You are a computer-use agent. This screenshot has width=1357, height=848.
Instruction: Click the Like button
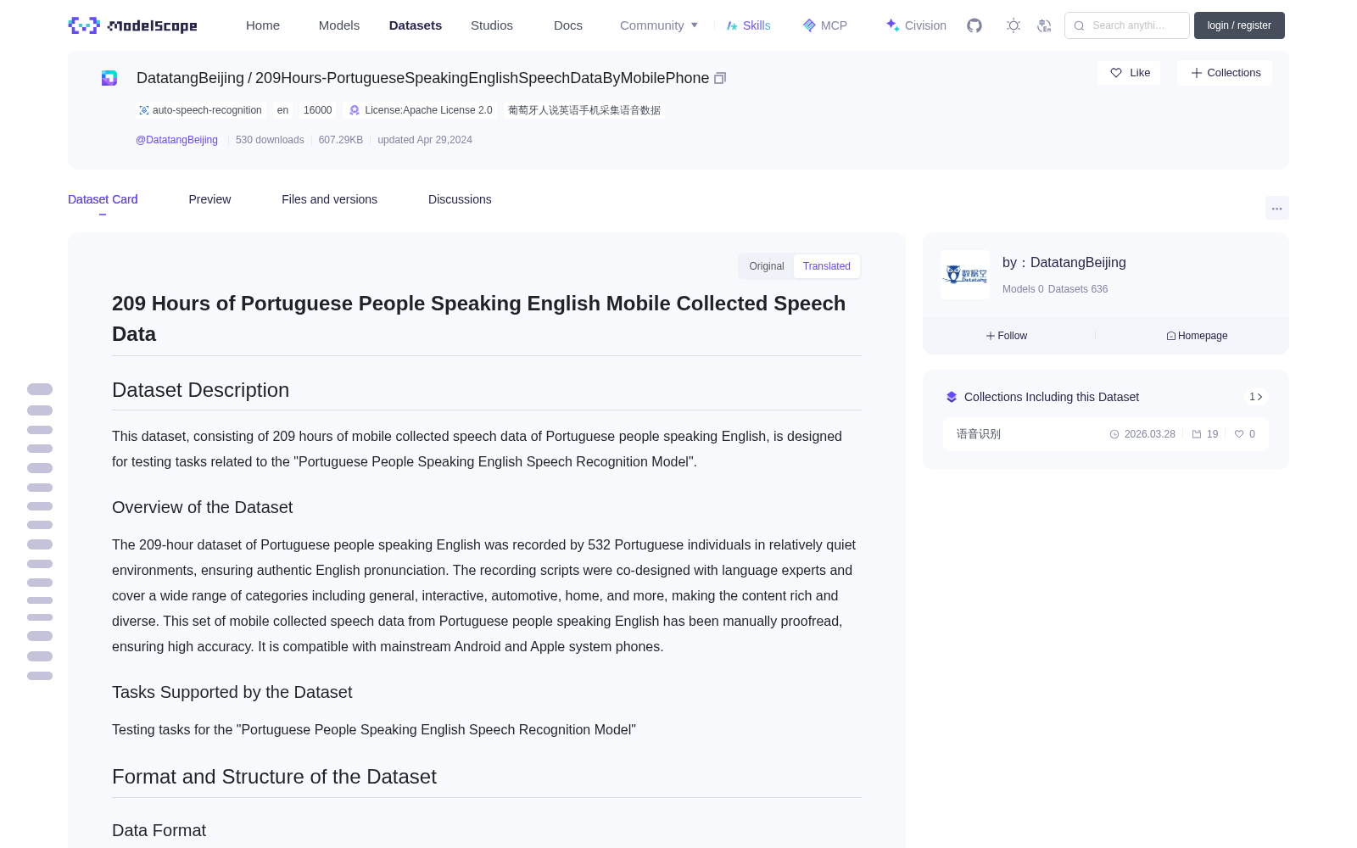[x=1129, y=73]
